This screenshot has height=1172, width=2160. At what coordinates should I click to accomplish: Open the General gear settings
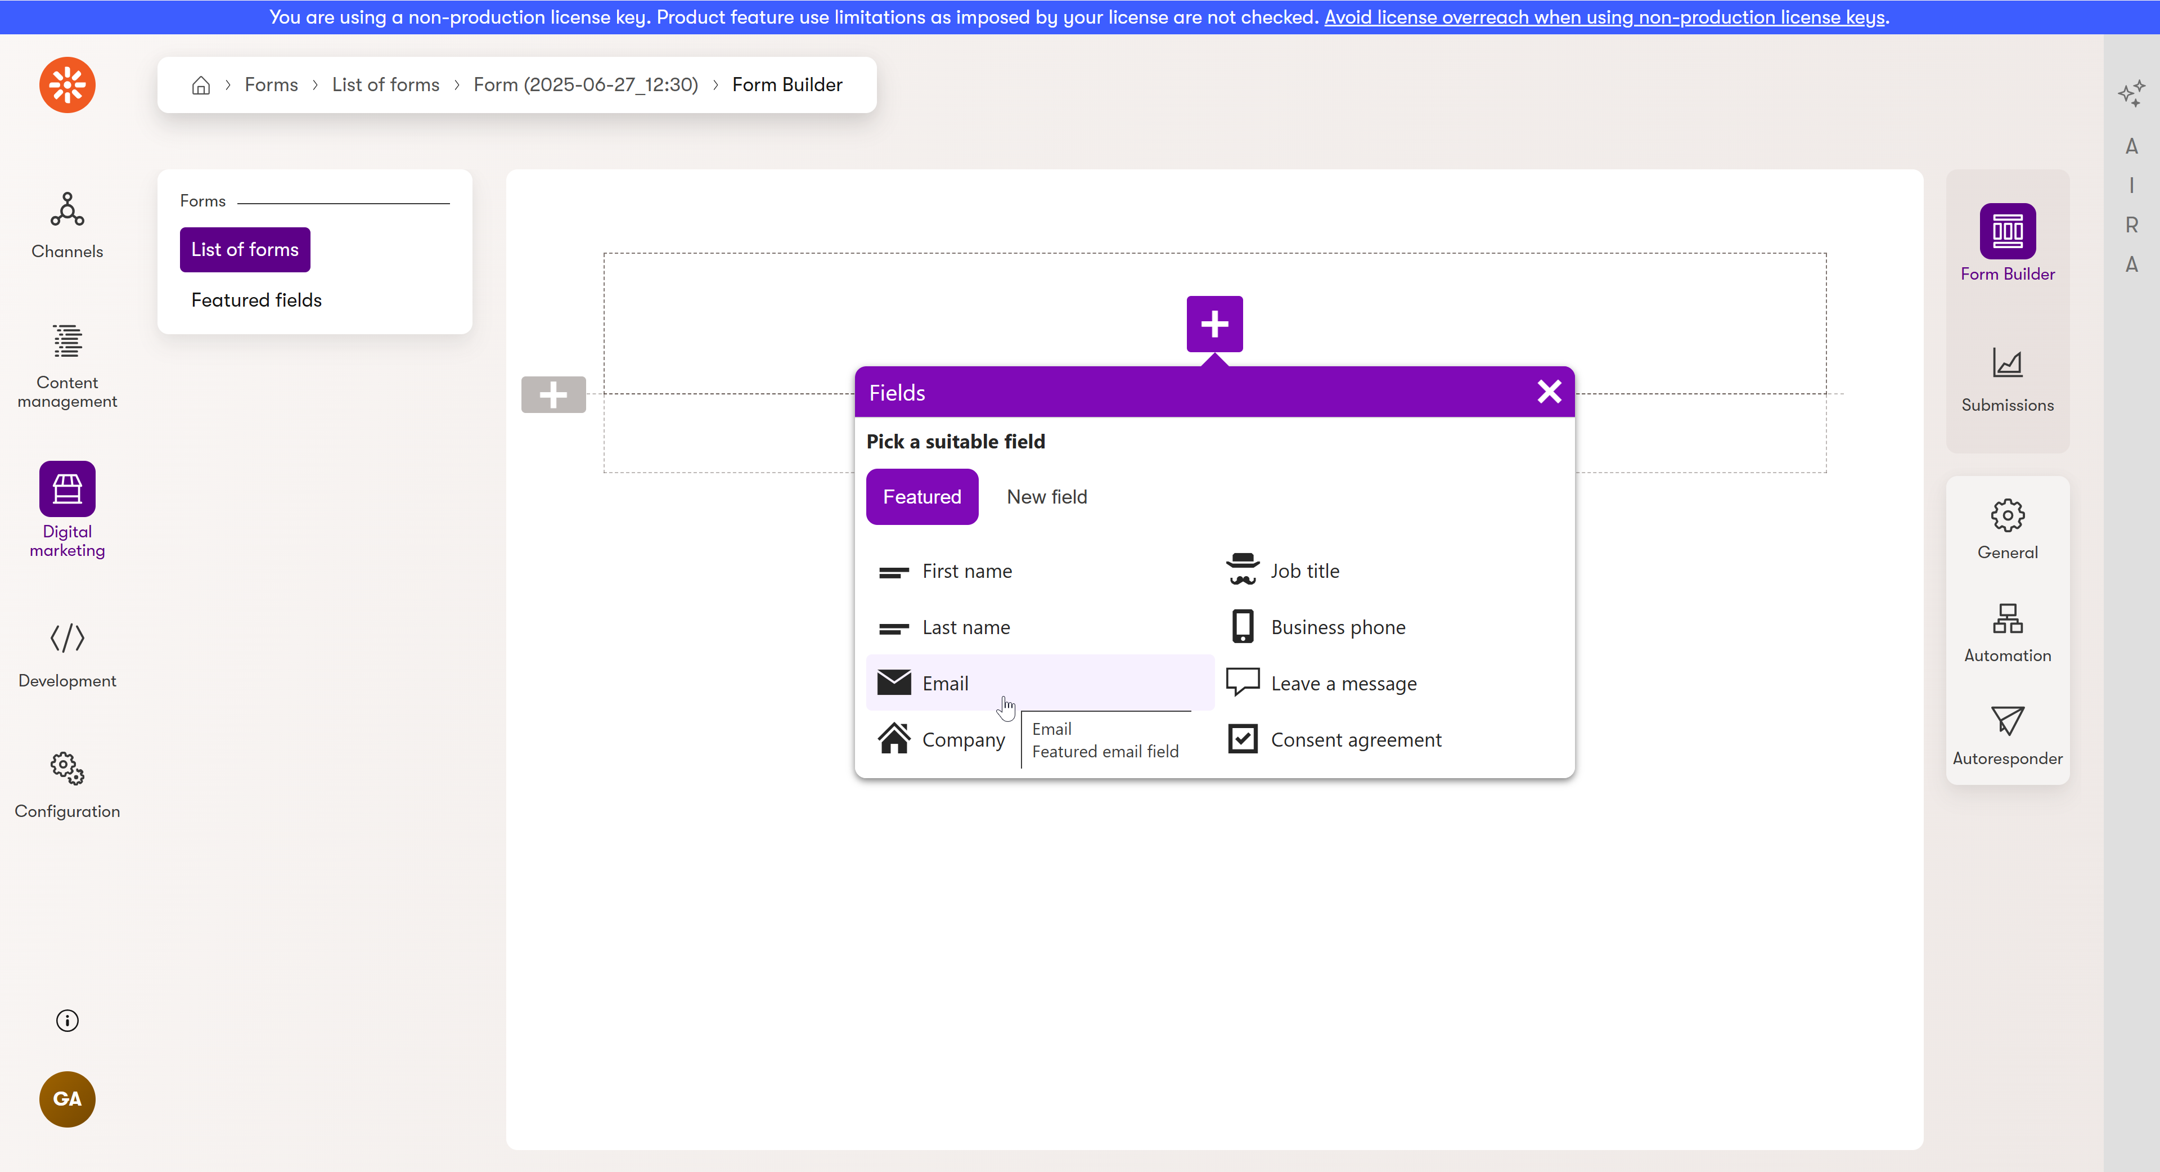click(x=2006, y=516)
